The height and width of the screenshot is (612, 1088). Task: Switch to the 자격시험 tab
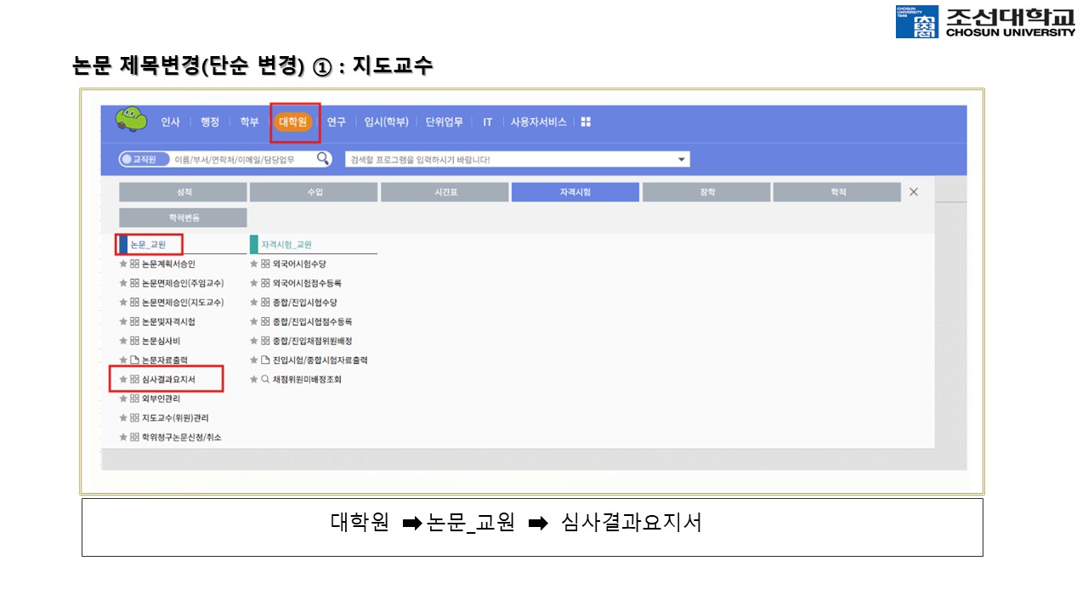point(575,192)
